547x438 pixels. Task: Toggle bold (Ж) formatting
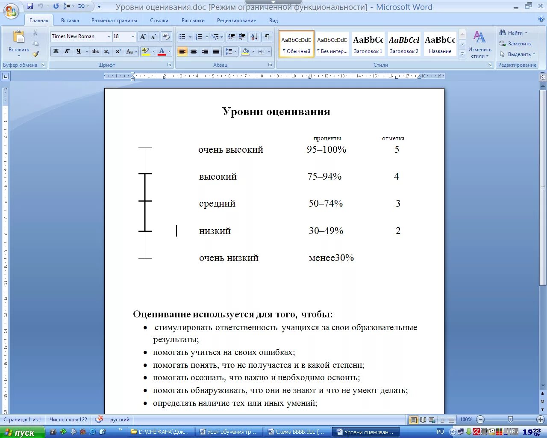(x=56, y=51)
